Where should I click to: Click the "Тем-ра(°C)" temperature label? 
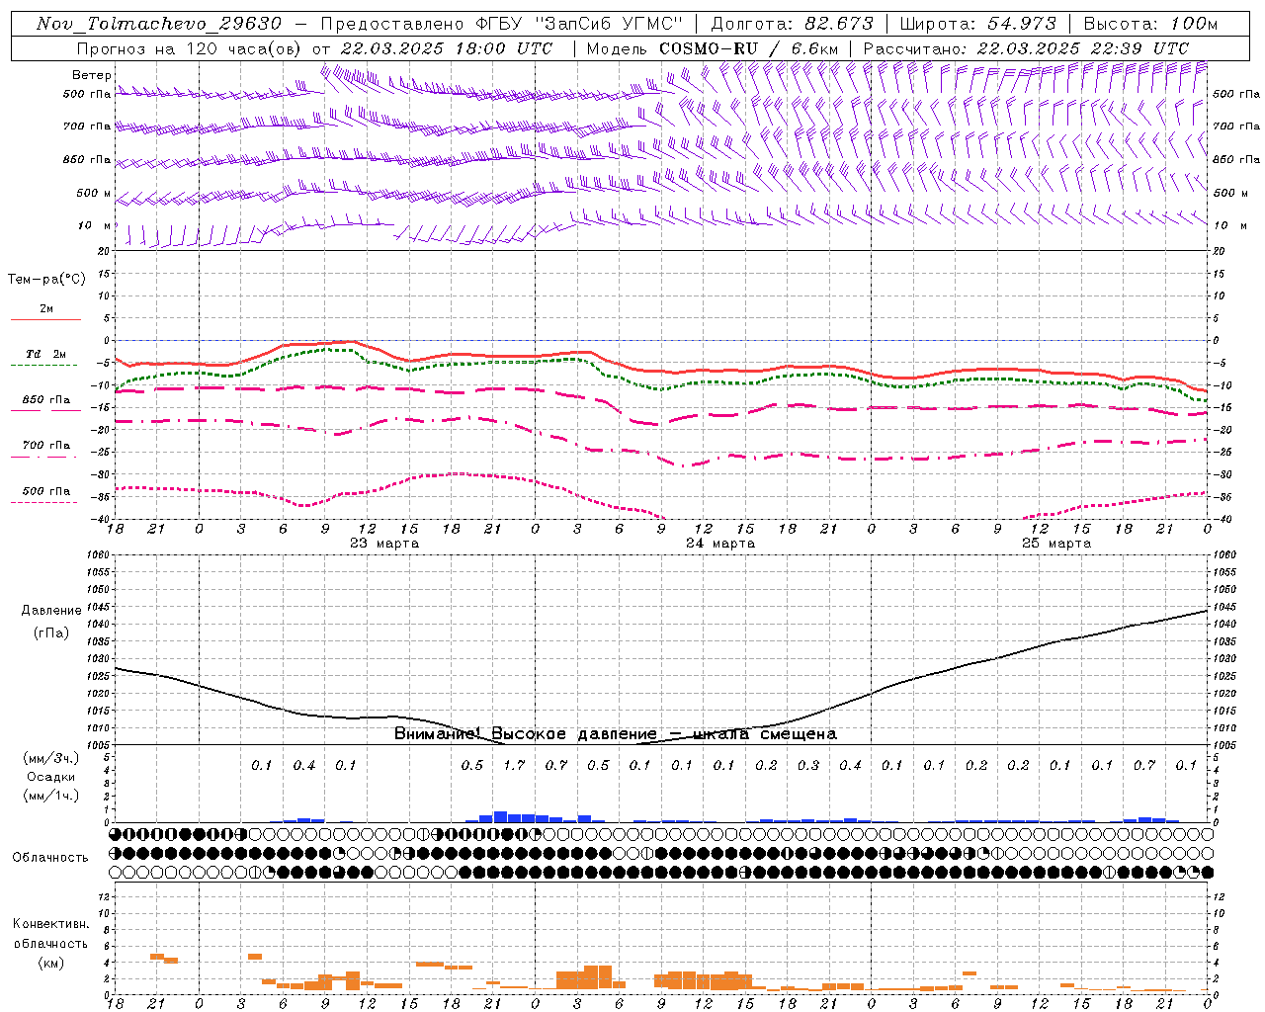pos(46,280)
